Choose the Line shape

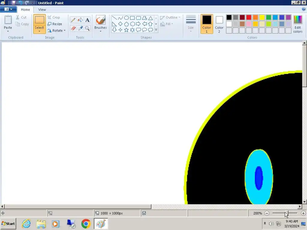click(x=114, y=18)
